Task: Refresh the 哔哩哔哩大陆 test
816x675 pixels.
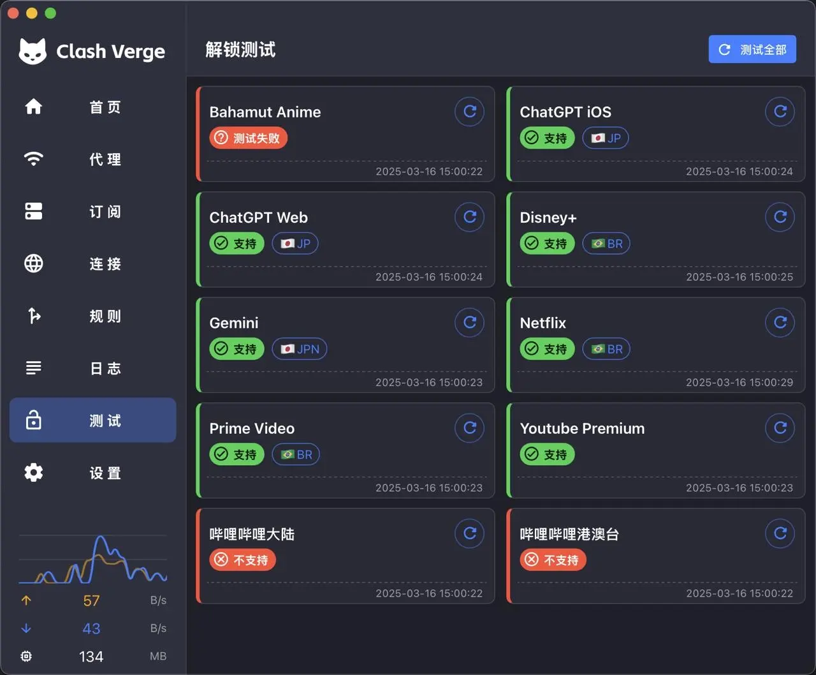Action: coord(470,533)
